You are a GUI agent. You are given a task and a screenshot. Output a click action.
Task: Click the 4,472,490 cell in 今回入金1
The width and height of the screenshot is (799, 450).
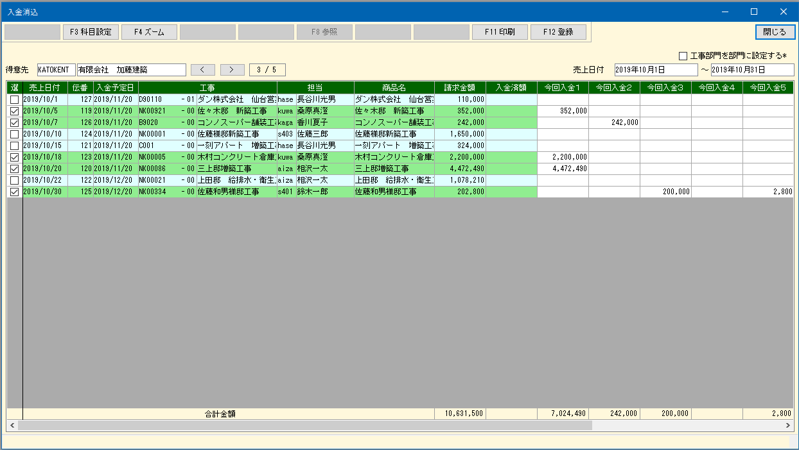[x=563, y=169]
